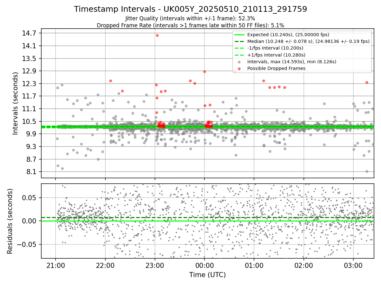Click the 8.1 y-axis tick label
The height and width of the screenshot is (286, 381).
click(32, 172)
